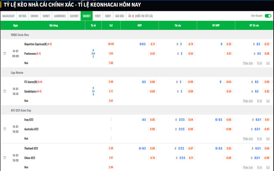Click the 36.00 odds for Deportivo Saprissa
Screen dimensions: 274x171
(111, 44)
